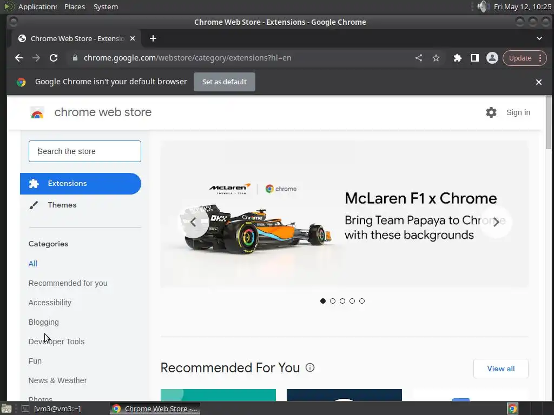The width and height of the screenshot is (554, 415).
Task: Share this page via the share icon
Action: pos(419,58)
